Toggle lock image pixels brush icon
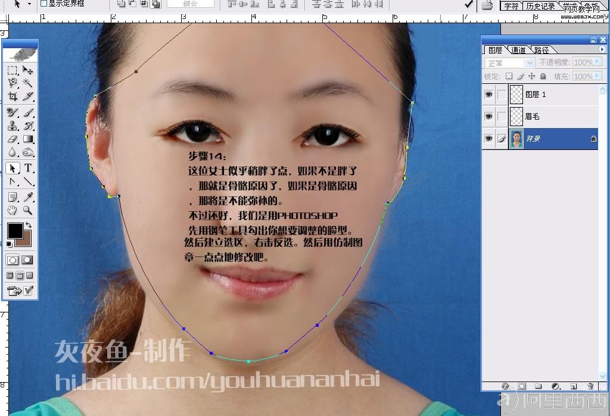Screen dimensions: 610x416 pyautogui.click(x=521, y=76)
